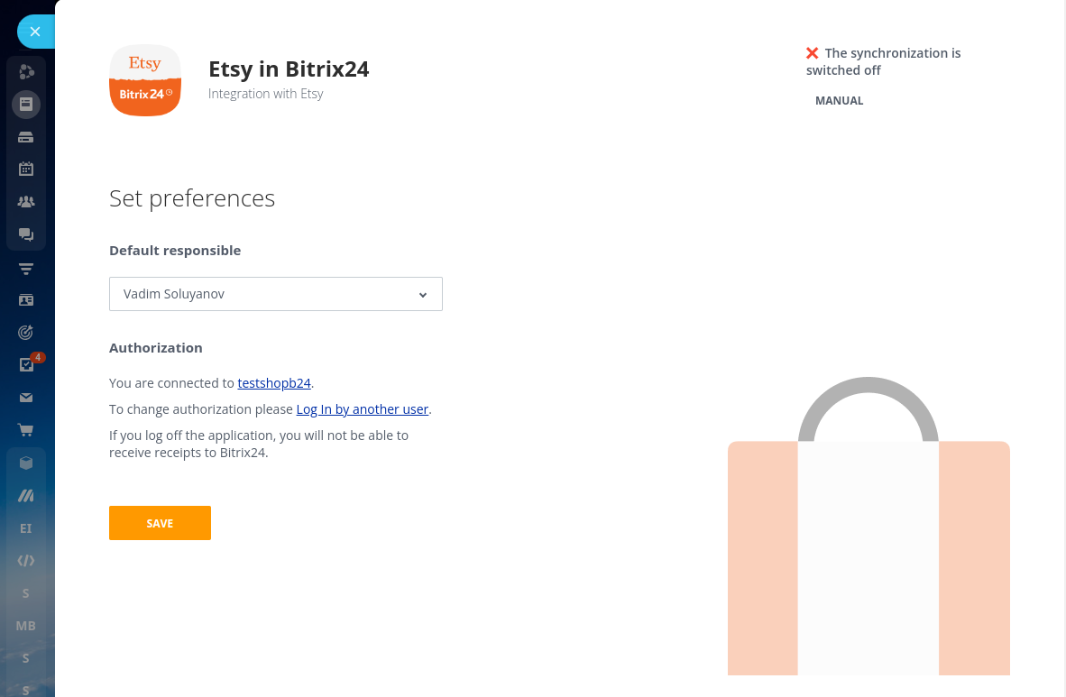Screen dimensions: 1066x697
Task: Open the calendar icon in sidebar
Action: pyautogui.click(x=26, y=169)
